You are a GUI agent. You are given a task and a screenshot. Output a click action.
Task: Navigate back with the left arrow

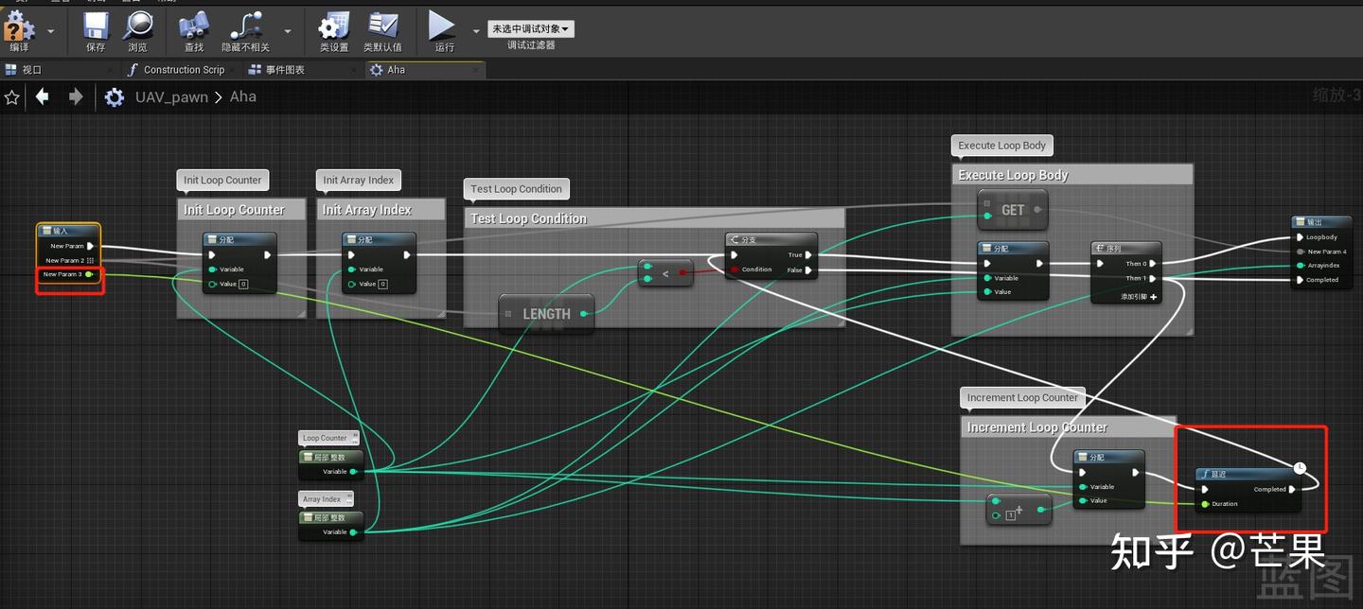coord(43,96)
